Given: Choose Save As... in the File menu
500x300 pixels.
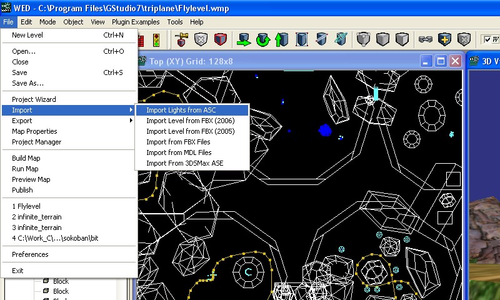Looking at the screenshot, I should [x=69, y=83].
